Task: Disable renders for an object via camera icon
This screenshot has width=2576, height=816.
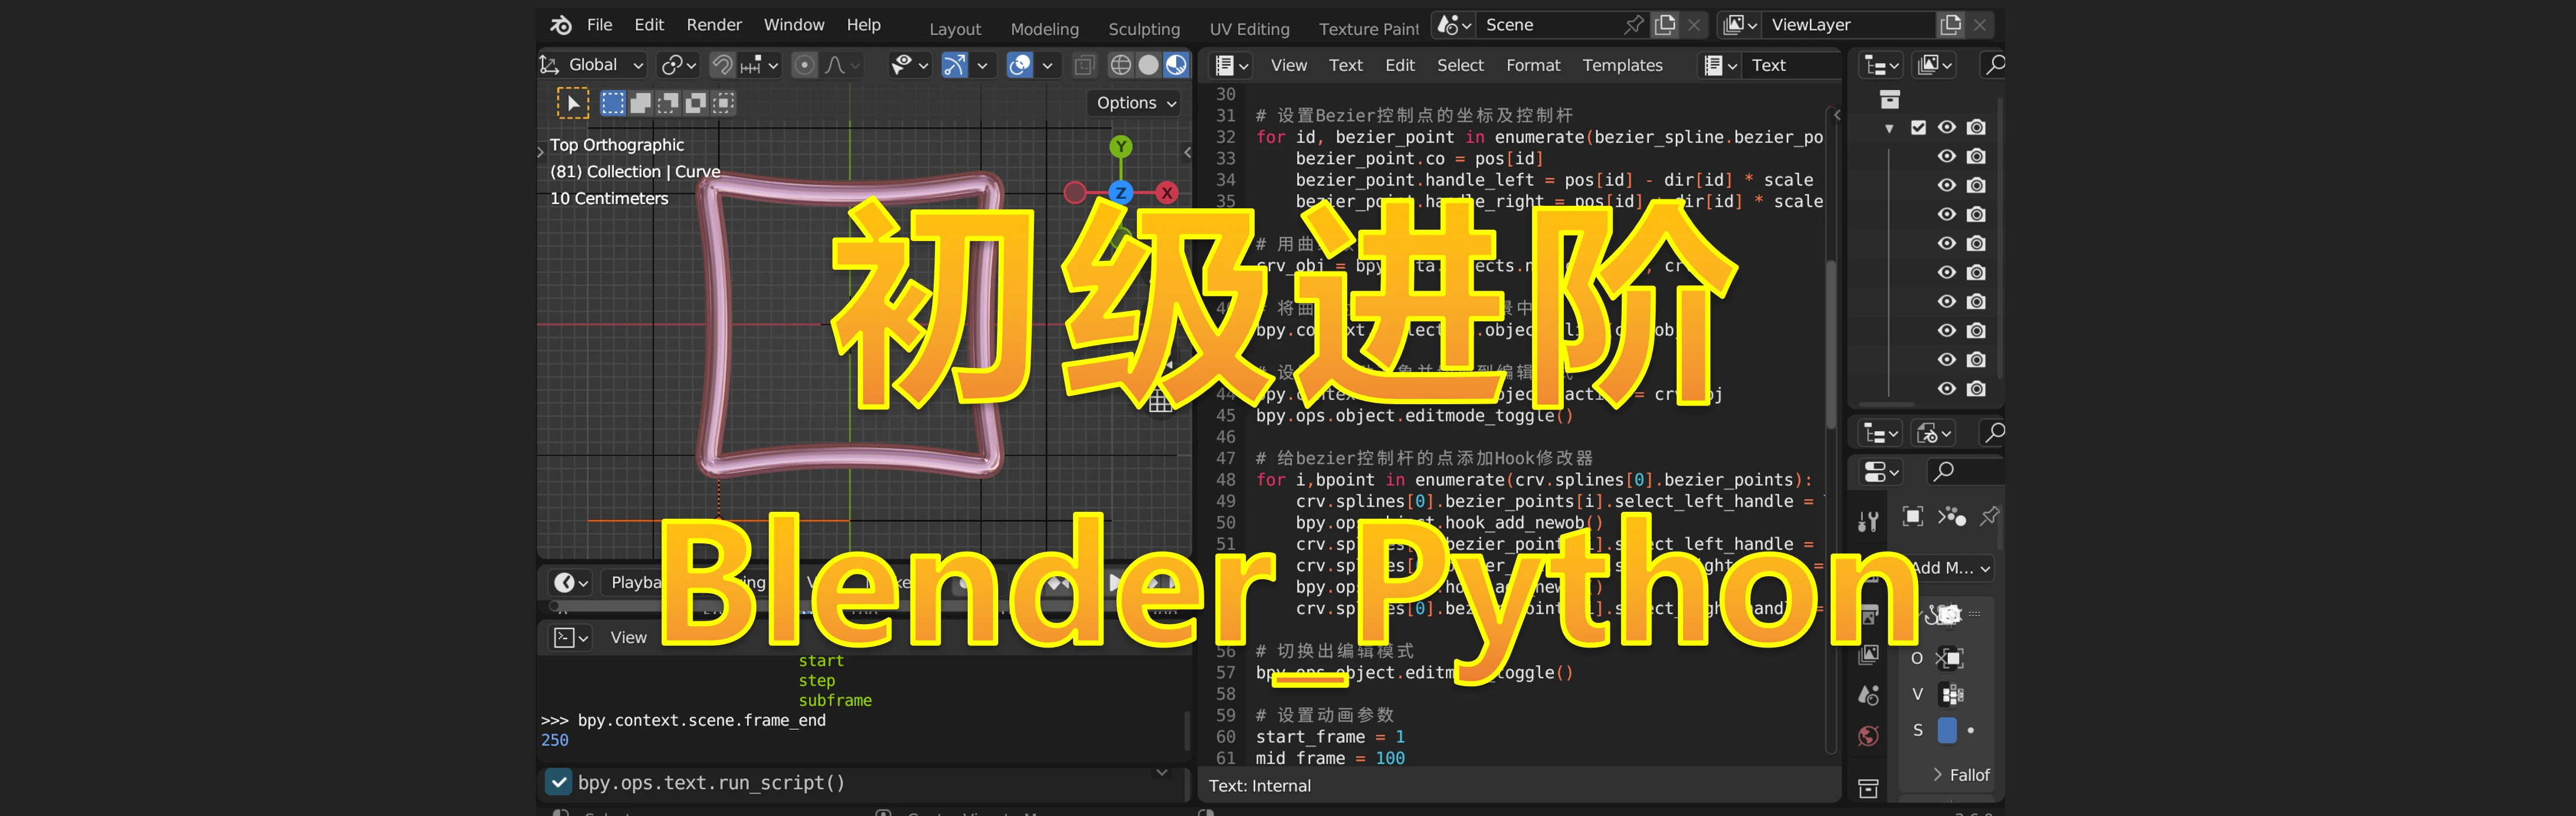Action: (1977, 156)
